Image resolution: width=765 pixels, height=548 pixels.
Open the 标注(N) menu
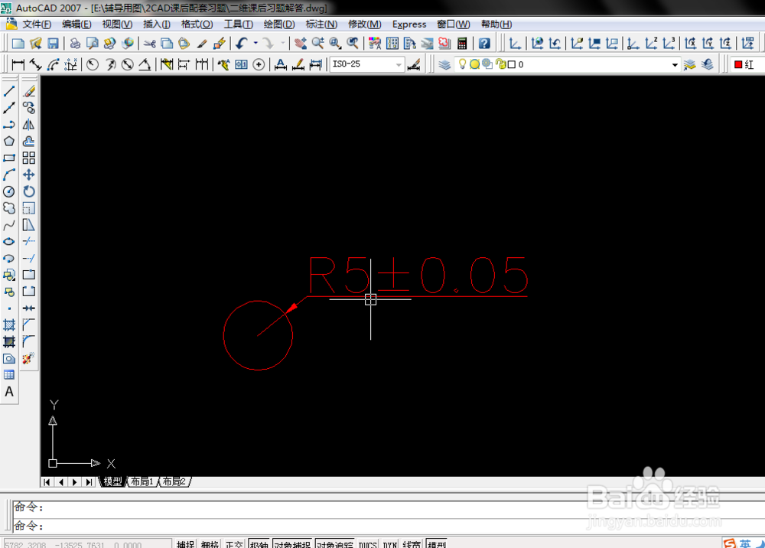click(321, 24)
